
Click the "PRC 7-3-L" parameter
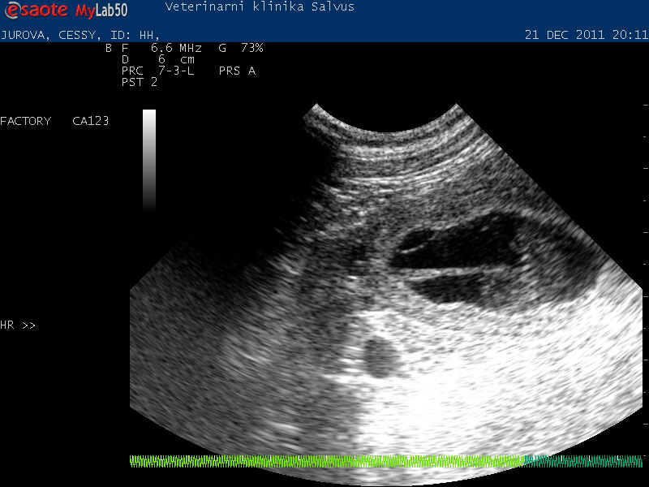pos(157,71)
